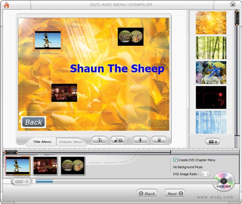Open the DVD Image Ratio dropdown

205,174
